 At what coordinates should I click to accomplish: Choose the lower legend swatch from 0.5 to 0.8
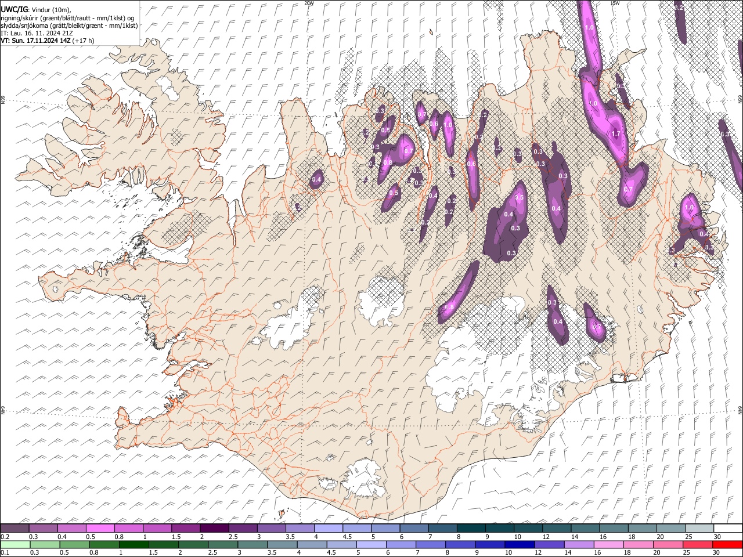(75, 544)
